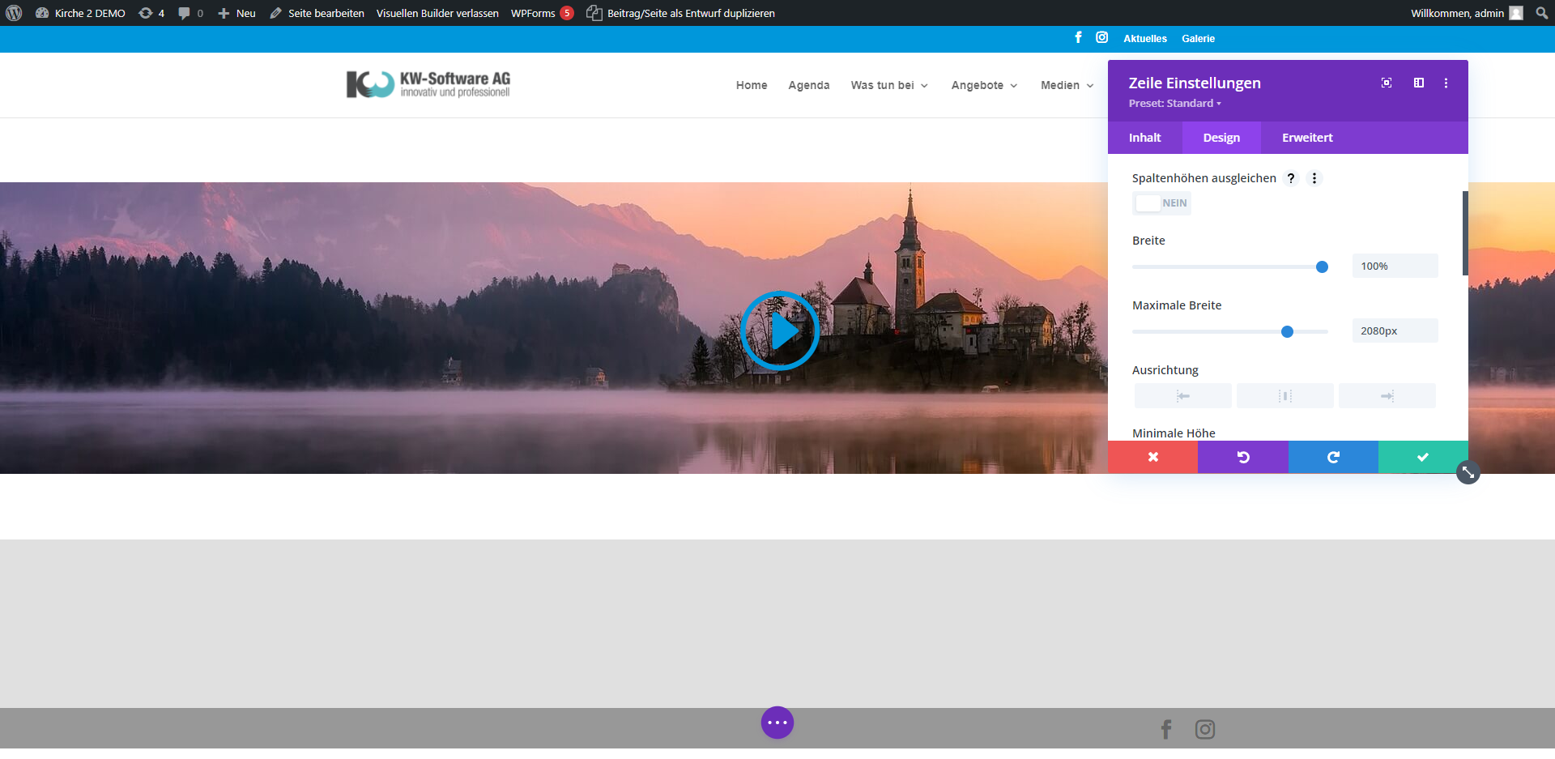1555x759 pixels.
Task: Click Visuellen Builder verlassen in admin bar
Action: [437, 13]
